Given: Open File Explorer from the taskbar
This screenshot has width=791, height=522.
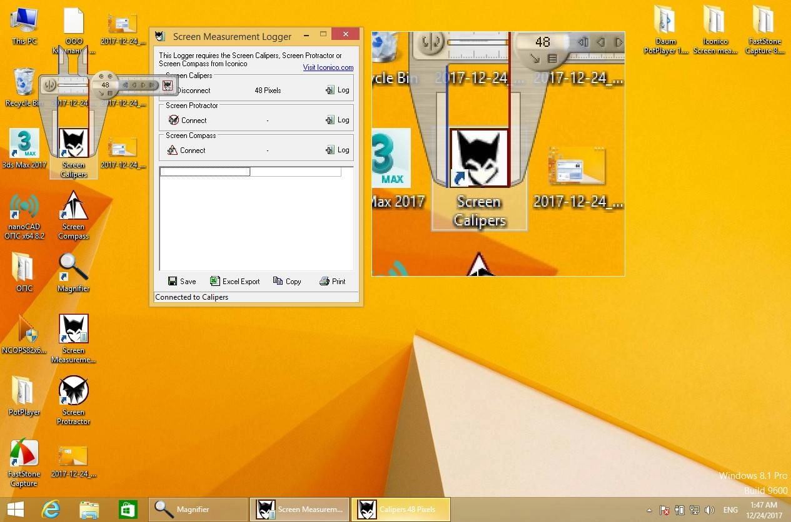Looking at the screenshot, I should [89, 510].
